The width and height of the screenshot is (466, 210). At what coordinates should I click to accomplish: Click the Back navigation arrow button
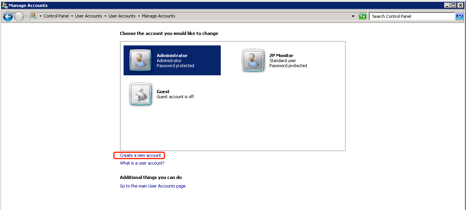8,16
